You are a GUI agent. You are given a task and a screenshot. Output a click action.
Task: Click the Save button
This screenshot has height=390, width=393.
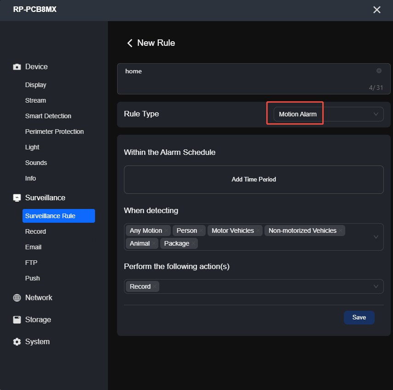(359, 317)
